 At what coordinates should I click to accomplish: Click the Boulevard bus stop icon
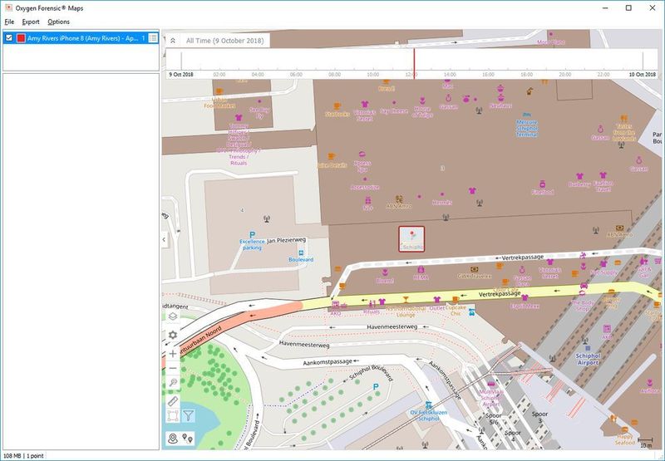pos(301,253)
